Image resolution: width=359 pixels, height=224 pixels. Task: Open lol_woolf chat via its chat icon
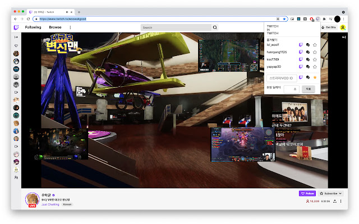click(x=308, y=45)
